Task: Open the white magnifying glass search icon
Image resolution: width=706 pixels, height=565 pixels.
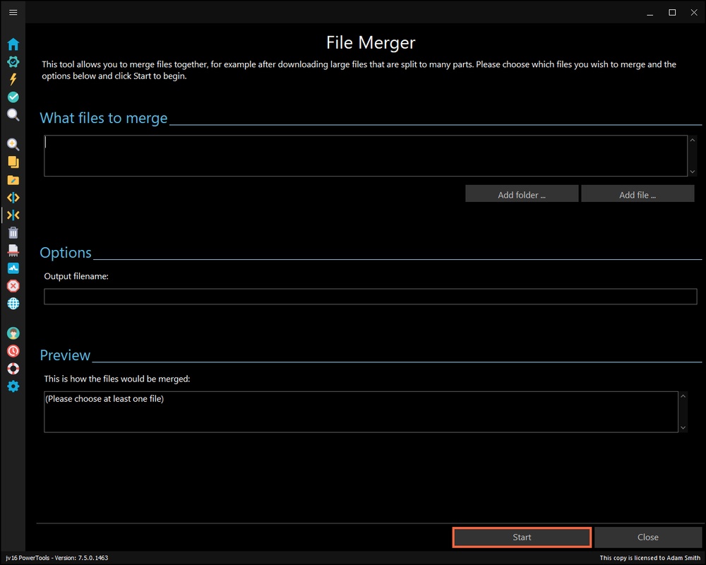Action: pyautogui.click(x=13, y=114)
